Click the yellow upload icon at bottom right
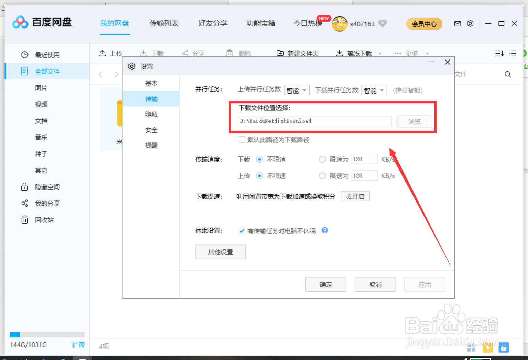528x360 pixels. click(487, 348)
